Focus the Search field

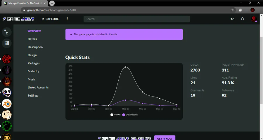tap(136, 19)
